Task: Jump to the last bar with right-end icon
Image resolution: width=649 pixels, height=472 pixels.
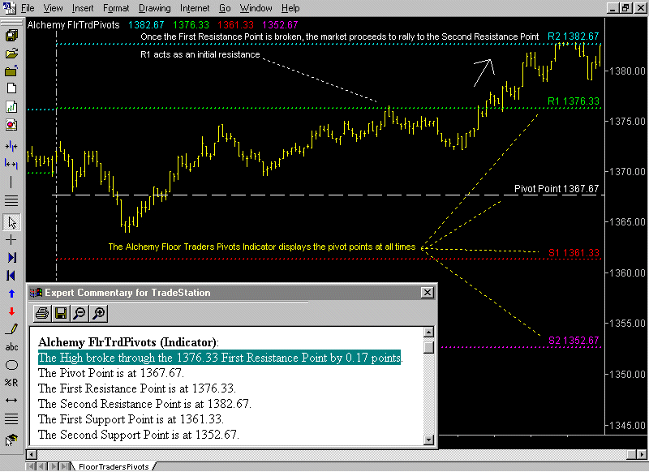Action: 11,258
